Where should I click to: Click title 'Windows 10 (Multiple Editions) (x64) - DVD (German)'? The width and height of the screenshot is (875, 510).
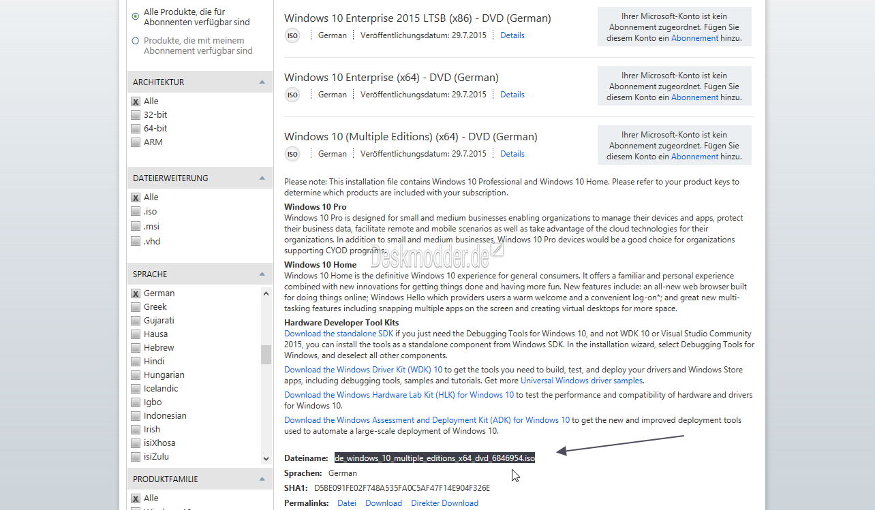coord(410,137)
